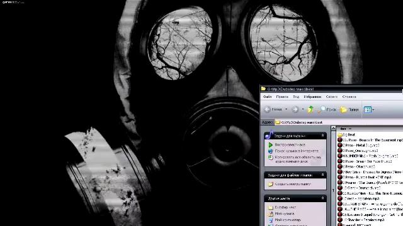This screenshot has width=403, height=226.
Task: Click the address bar path field
Action: coord(339,122)
